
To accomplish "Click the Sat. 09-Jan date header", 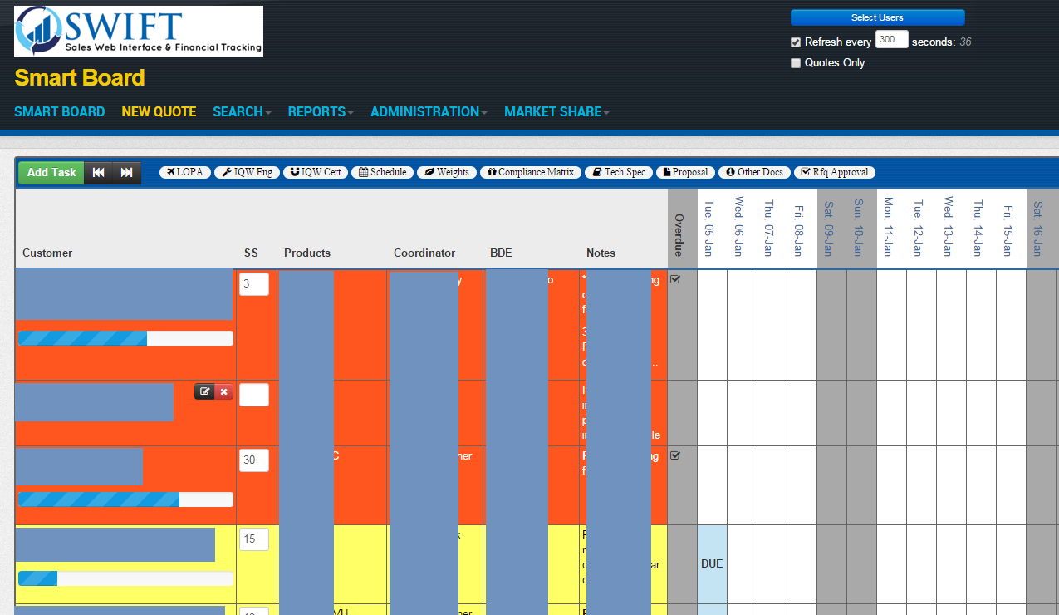I will point(829,229).
